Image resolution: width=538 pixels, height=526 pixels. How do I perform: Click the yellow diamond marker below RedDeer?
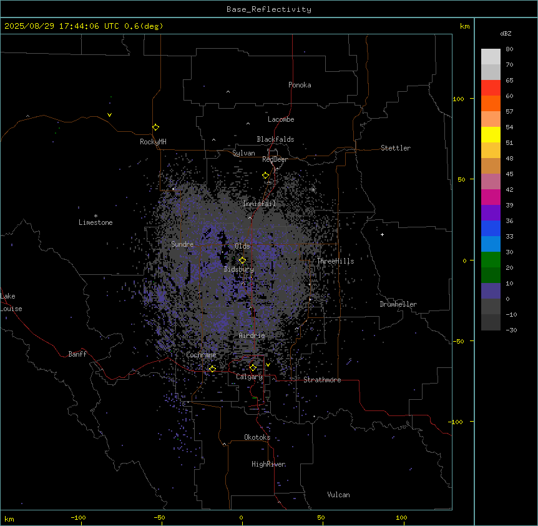tap(265, 176)
